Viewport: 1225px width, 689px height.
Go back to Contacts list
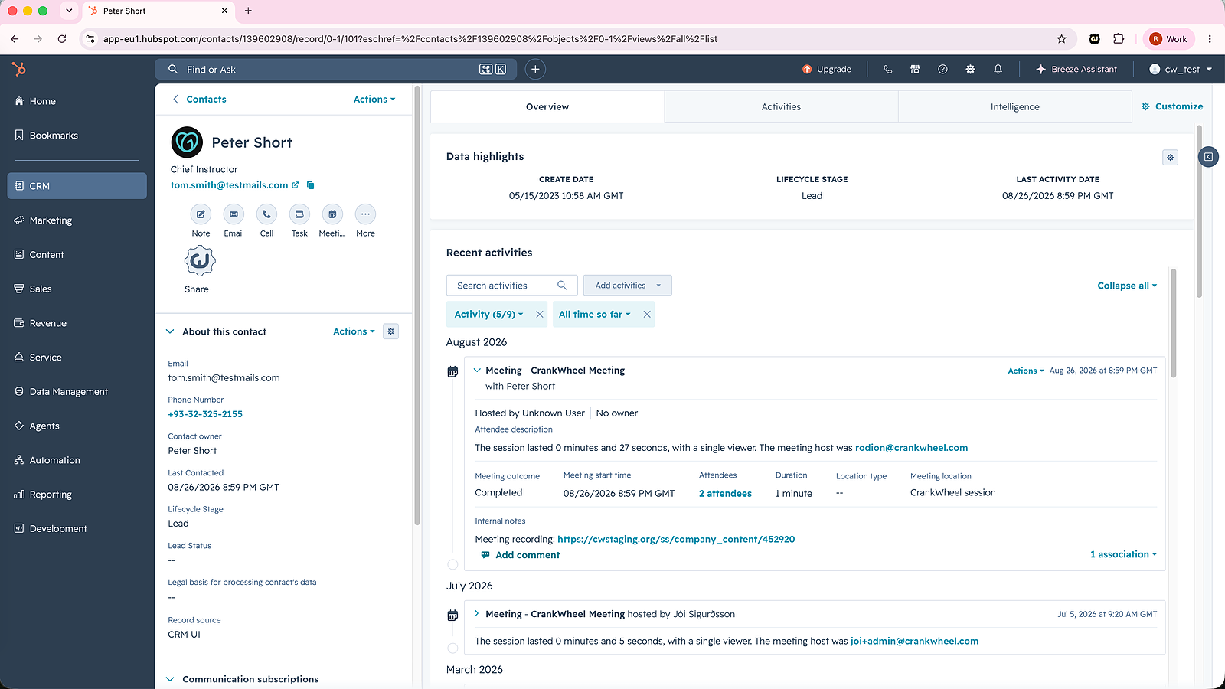pos(199,100)
